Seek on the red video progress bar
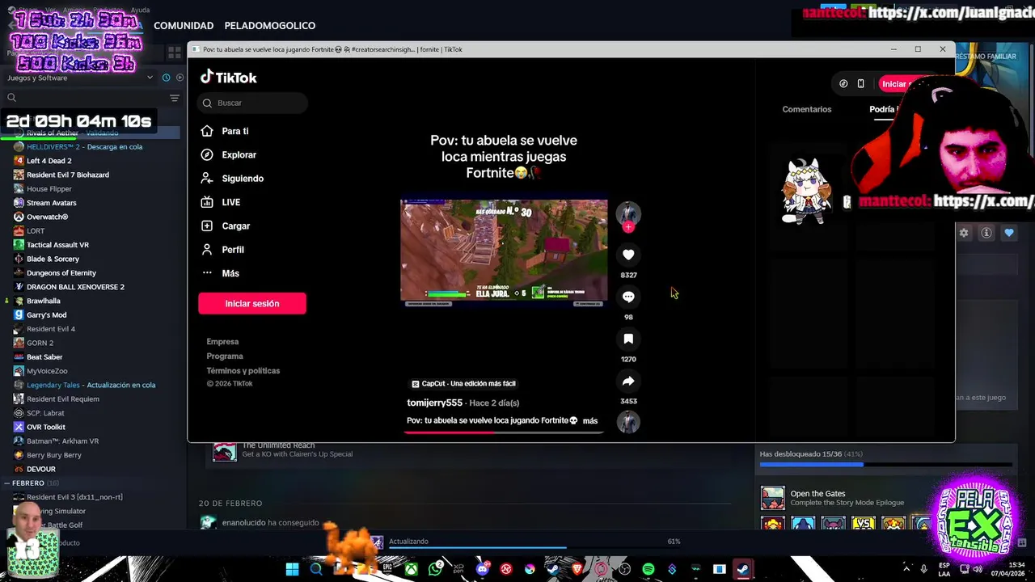The width and height of the screenshot is (1035, 582). tap(504, 432)
